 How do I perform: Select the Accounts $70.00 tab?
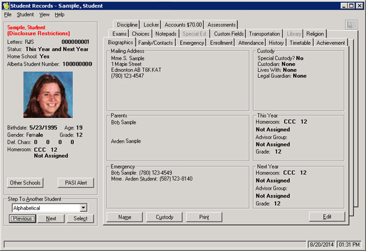[x=183, y=25]
